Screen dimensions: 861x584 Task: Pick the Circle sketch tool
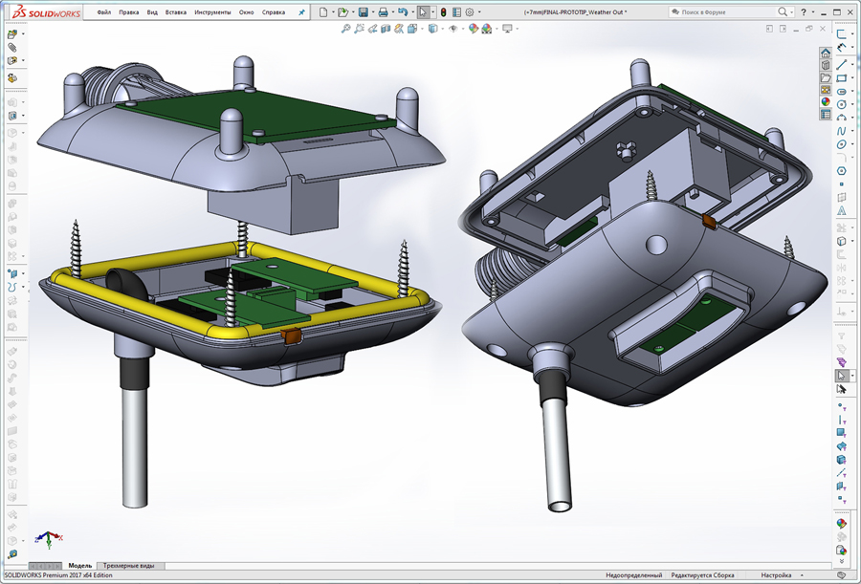842,103
